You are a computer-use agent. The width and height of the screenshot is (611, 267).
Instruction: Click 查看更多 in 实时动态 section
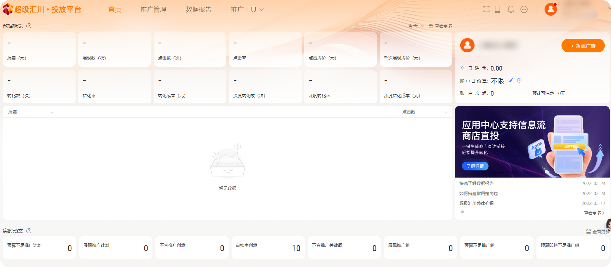pyautogui.click(x=601, y=232)
